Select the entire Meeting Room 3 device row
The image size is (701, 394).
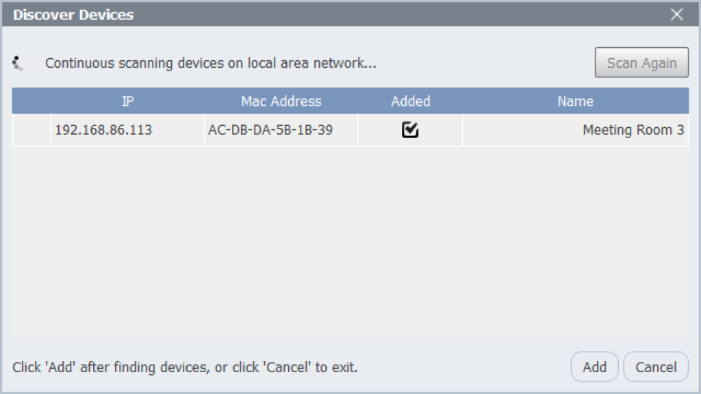tap(350, 130)
